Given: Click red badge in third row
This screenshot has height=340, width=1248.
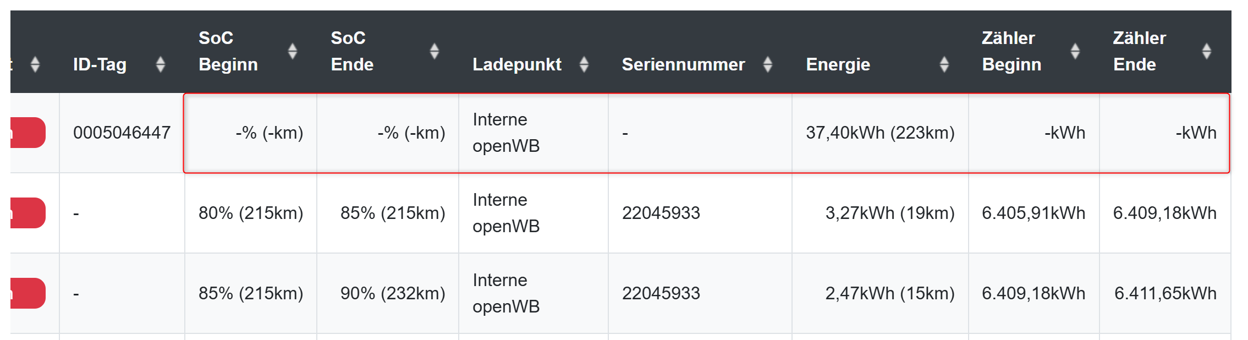Looking at the screenshot, I should pyautogui.click(x=28, y=293).
